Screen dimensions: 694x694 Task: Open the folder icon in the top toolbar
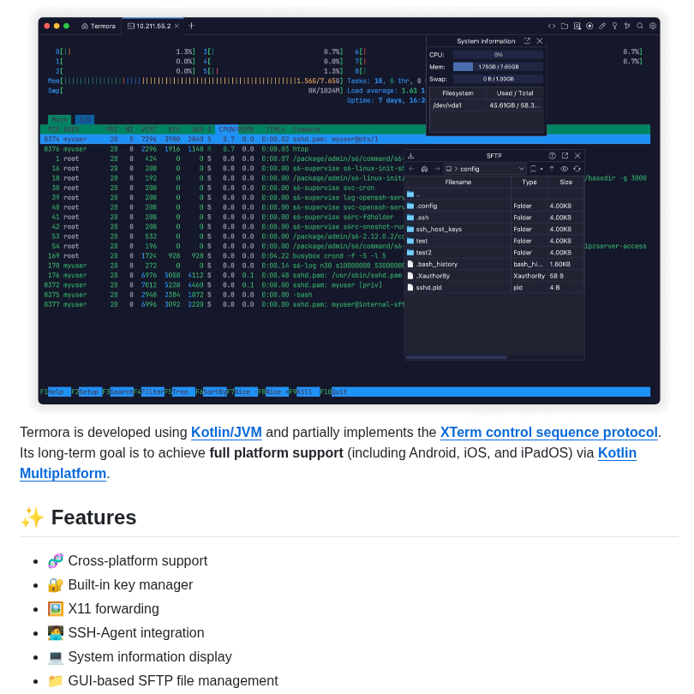click(x=565, y=26)
